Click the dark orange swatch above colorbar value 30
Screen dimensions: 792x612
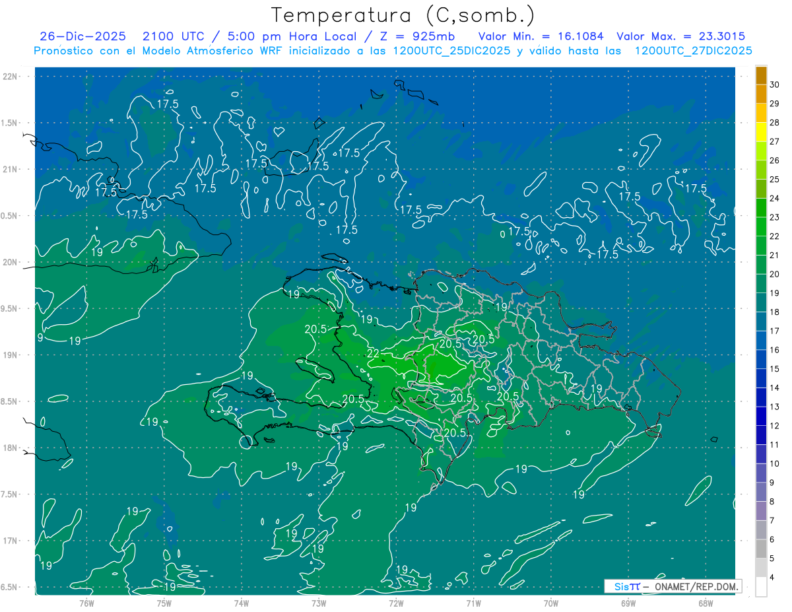[761, 75]
